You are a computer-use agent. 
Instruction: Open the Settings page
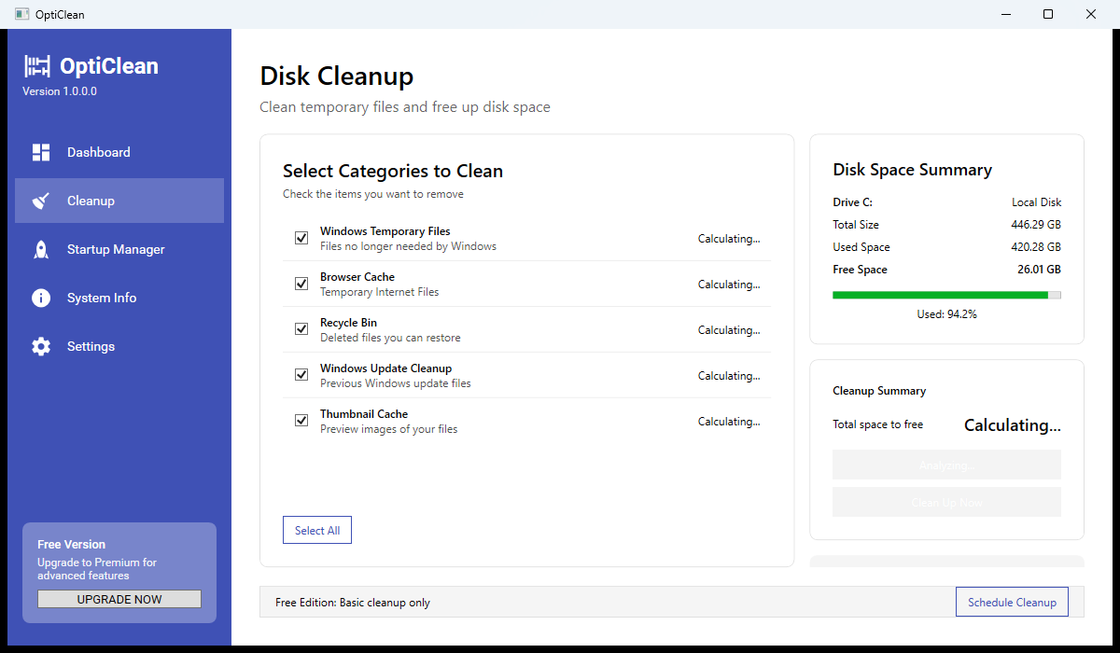coord(119,346)
